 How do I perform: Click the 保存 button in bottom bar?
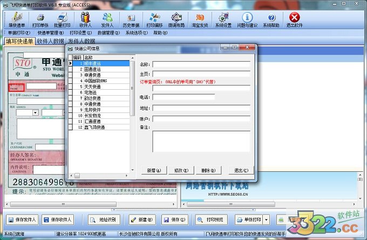pos(175,219)
